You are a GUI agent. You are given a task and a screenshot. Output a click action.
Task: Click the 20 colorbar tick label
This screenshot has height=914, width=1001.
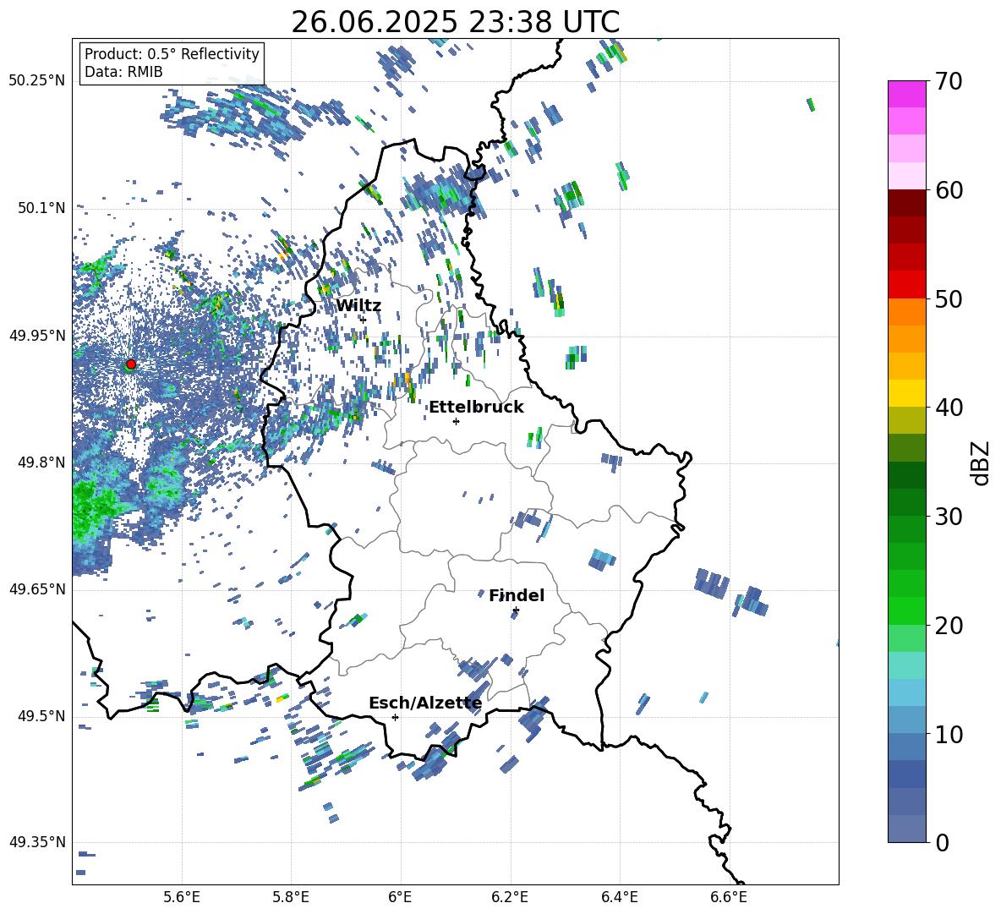(x=949, y=626)
